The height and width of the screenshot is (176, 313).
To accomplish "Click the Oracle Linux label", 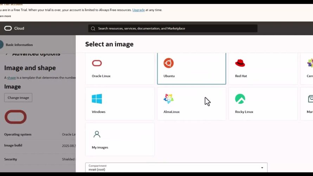I will [x=101, y=76].
